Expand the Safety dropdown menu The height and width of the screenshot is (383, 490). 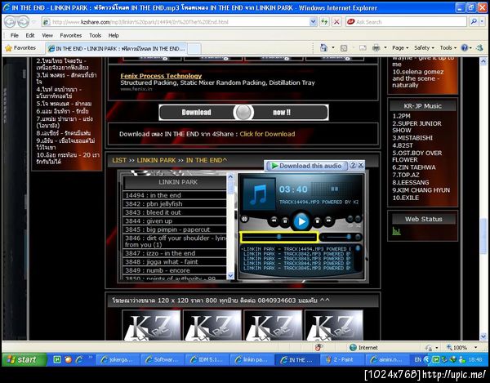click(x=424, y=48)
